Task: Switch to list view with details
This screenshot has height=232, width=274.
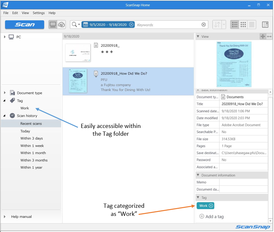Action: [x=235, y=25]
